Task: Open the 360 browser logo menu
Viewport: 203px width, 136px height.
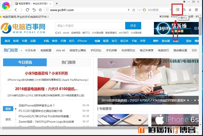Action: pos(6,6)
